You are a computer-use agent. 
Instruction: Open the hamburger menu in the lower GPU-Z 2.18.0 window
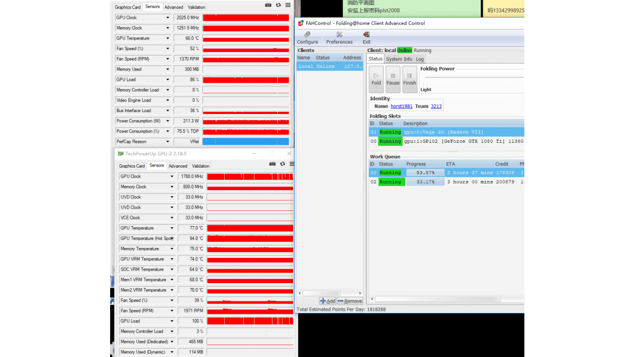point(292,164)
